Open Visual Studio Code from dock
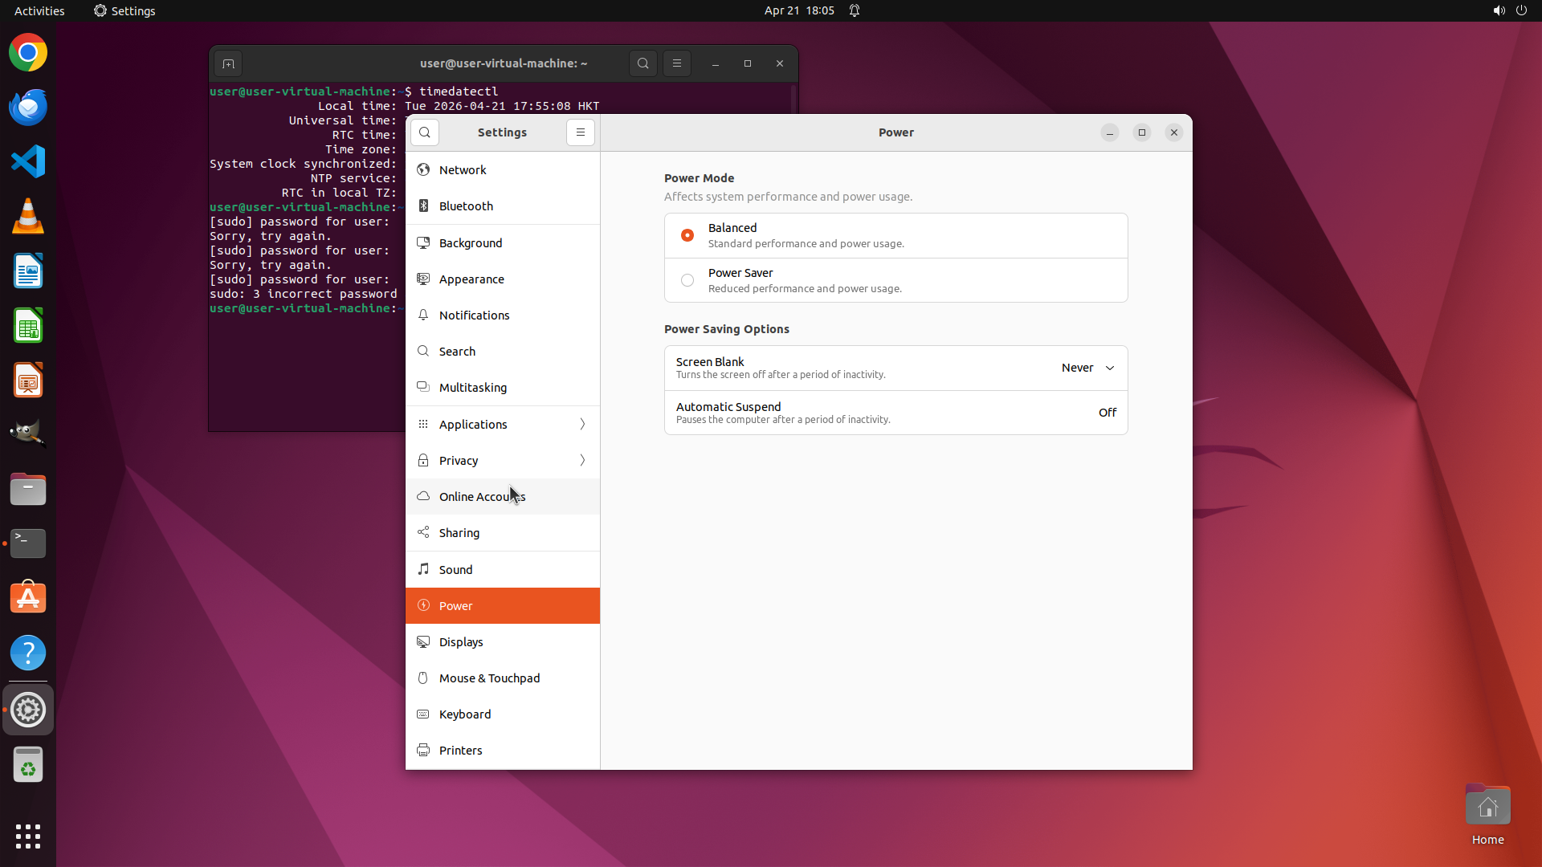Screen dimensions: 1542x867 (x=28, y=161)
